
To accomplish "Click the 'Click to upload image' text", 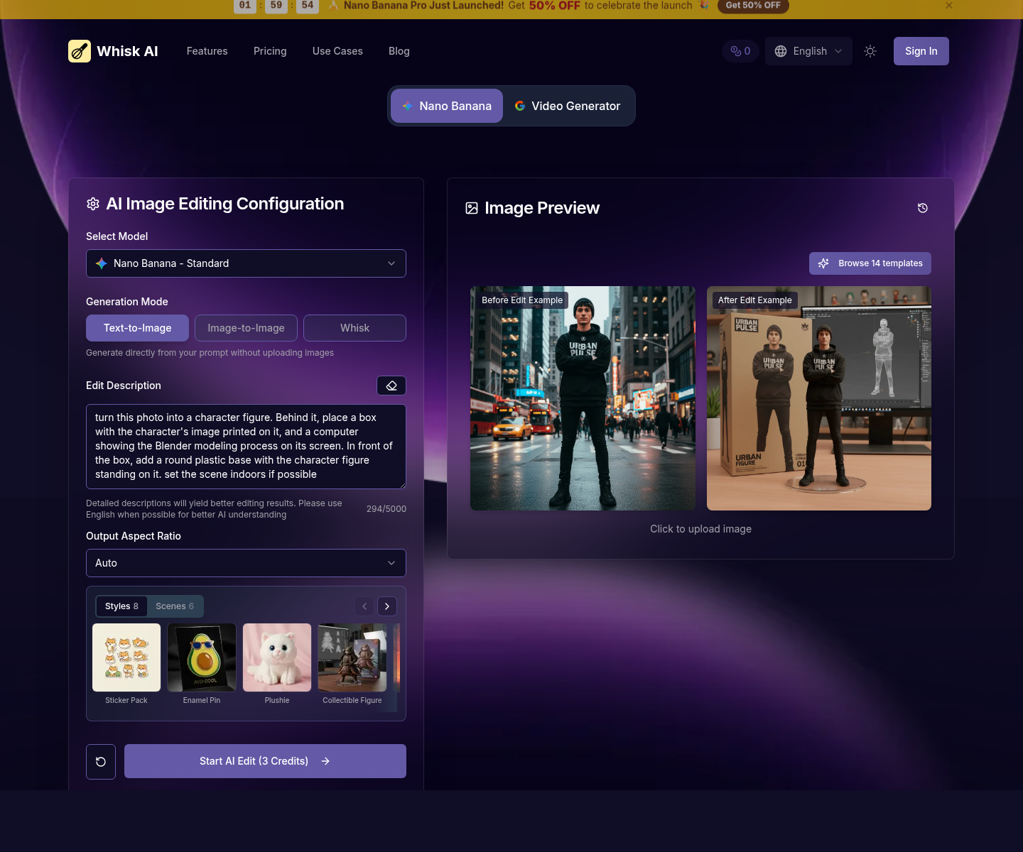I will point(700,529).
